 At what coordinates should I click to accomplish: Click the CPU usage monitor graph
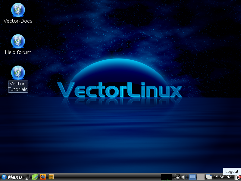[x=166, y=177]
